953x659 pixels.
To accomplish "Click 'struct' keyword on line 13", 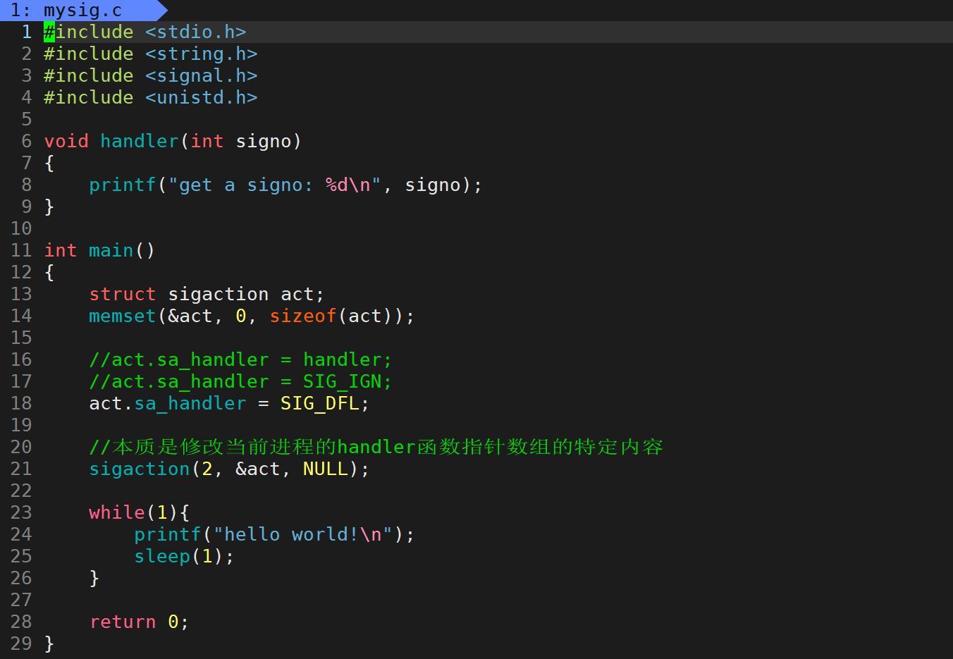I will click(x=123, y=295).
